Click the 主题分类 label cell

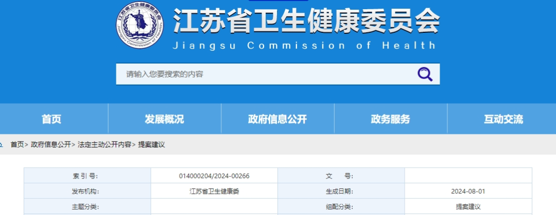point(87,206)
